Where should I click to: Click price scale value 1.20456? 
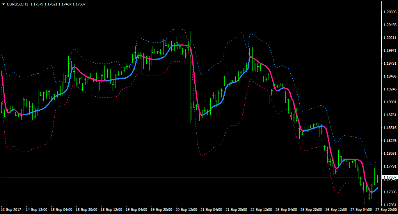coord(390,25)
